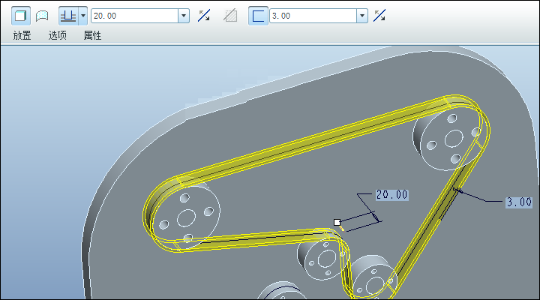
Task: Click the blind depth option icon
Action: click(68, 16)
